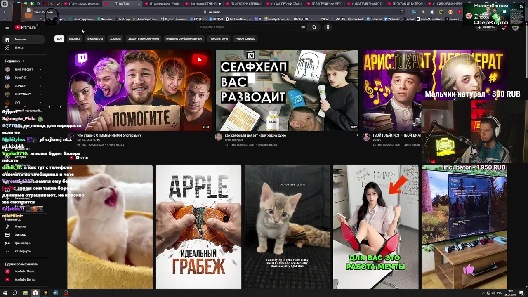The width and height of the screenshot is (528, 297).
Task: Open the DeadP47 subscription channel
Action: (x=23, y=78)
